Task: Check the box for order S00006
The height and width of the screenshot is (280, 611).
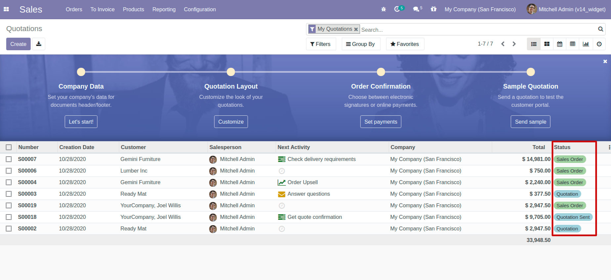Action: (x=9, y=171)
